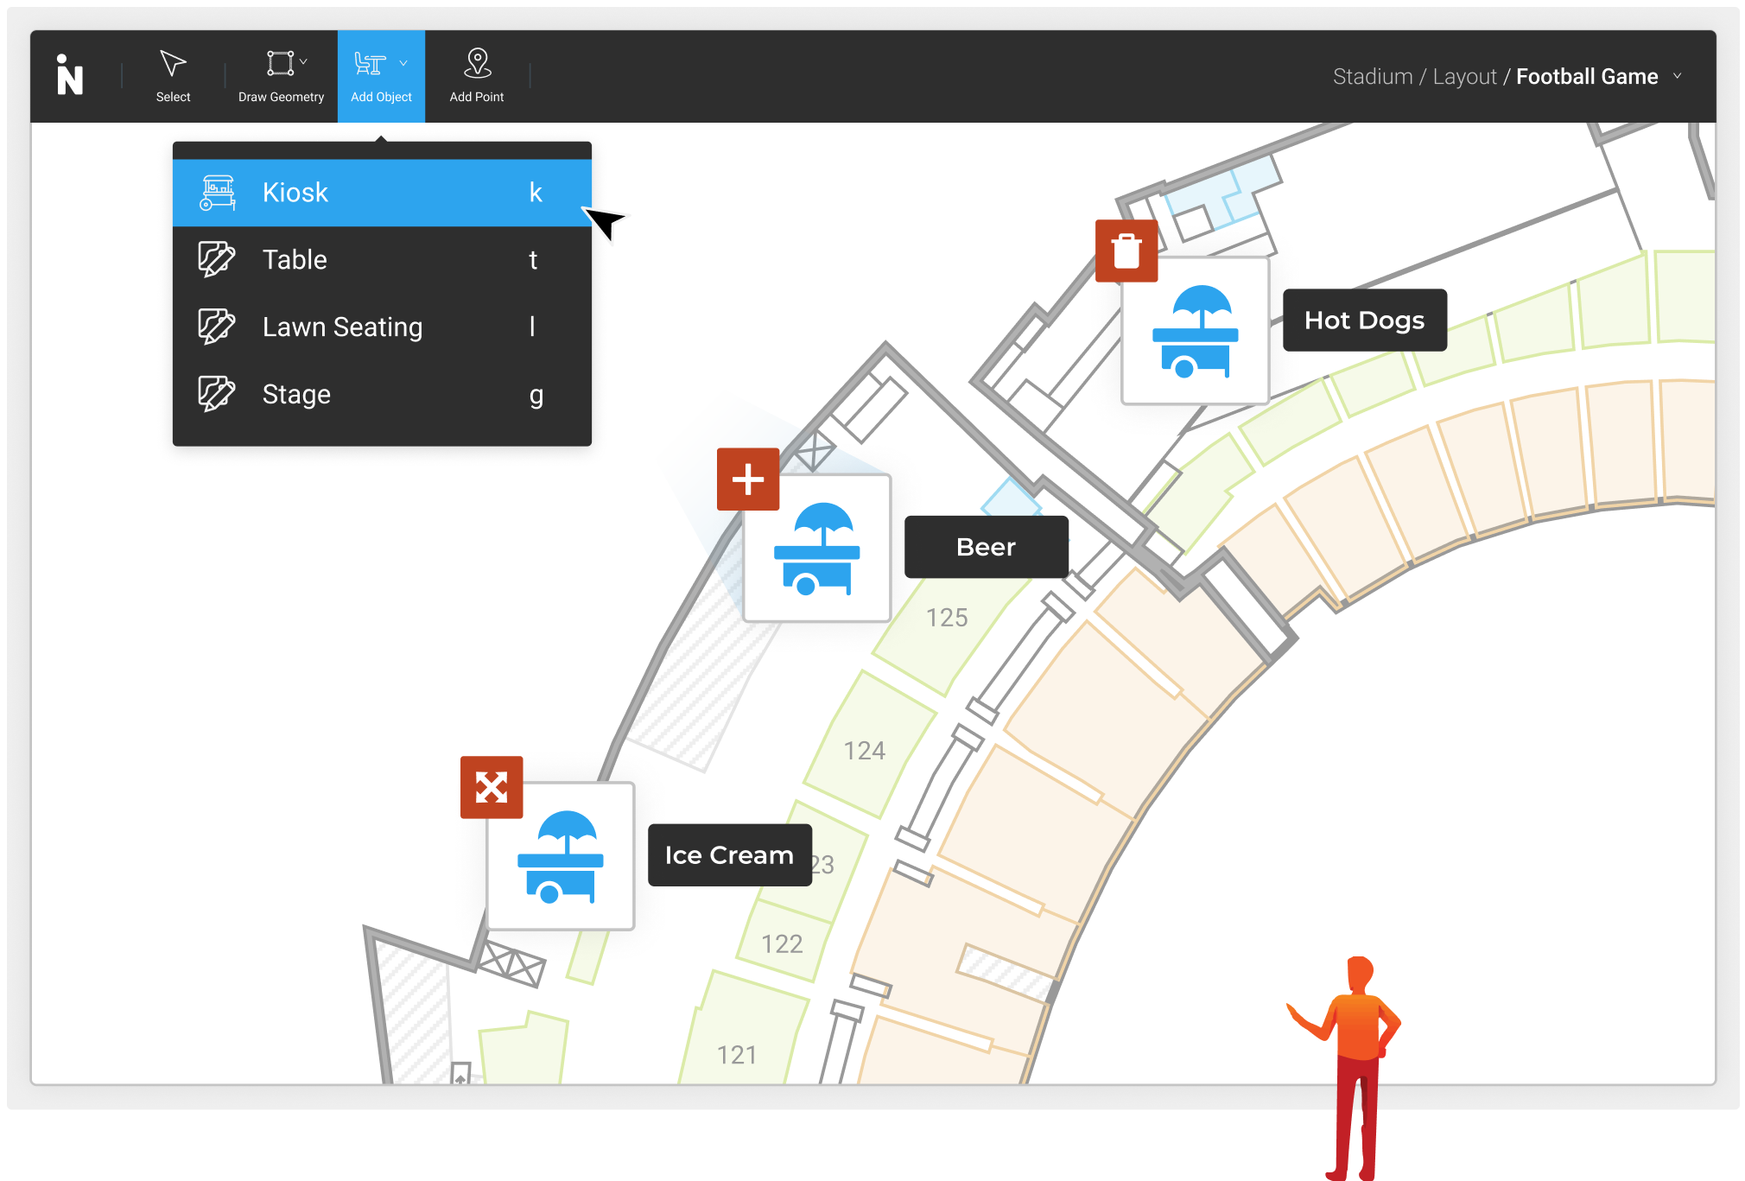Open the Football Game layout dropdown
The image size is (1745, 1181).
click(1678, 76)
